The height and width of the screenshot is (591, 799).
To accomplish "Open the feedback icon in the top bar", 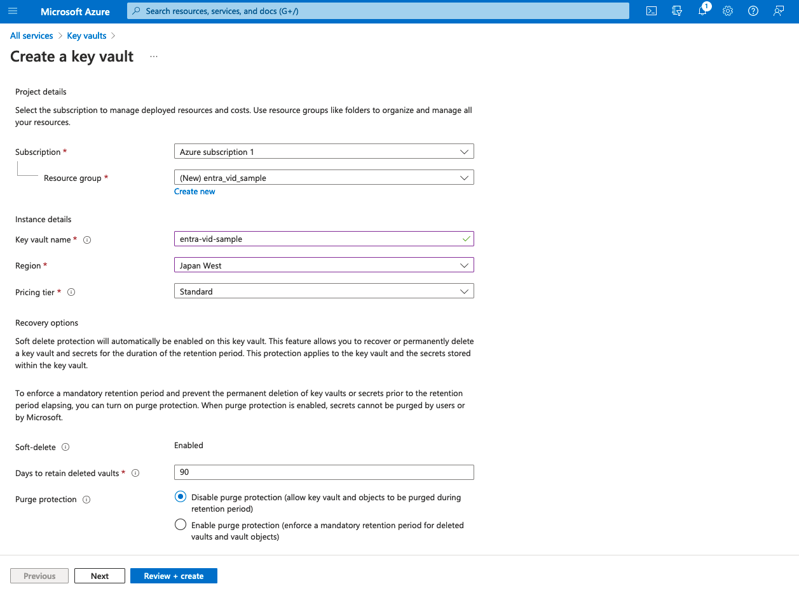I will (x=779, y=11).
